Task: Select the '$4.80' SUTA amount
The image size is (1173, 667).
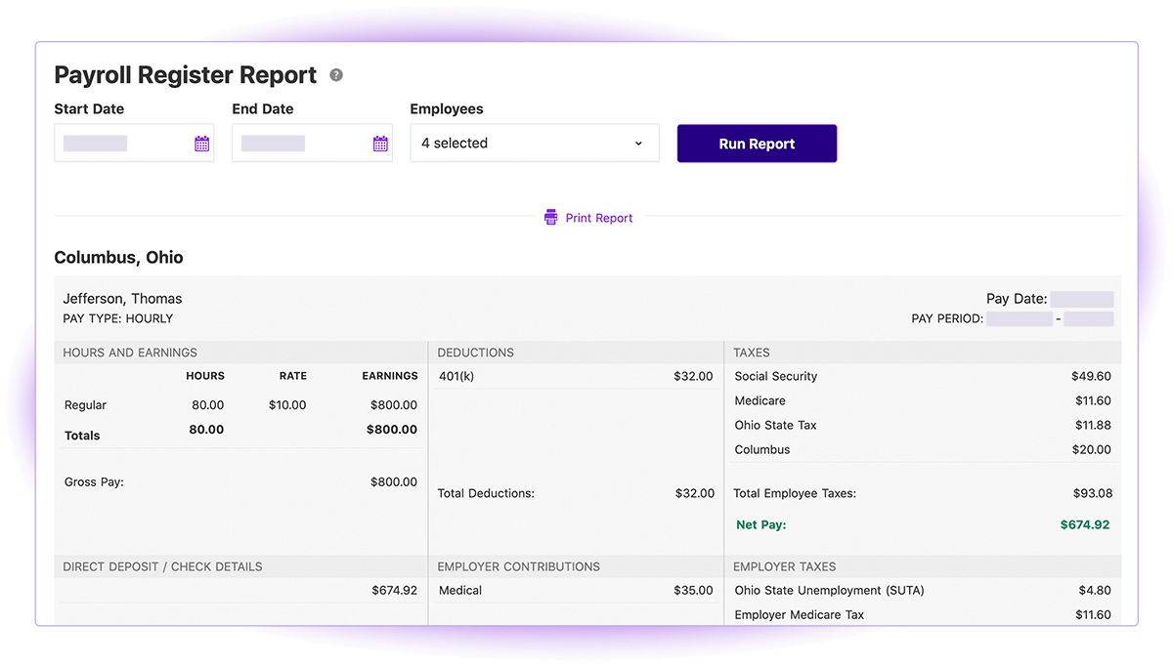Action: click(1095, 590)
